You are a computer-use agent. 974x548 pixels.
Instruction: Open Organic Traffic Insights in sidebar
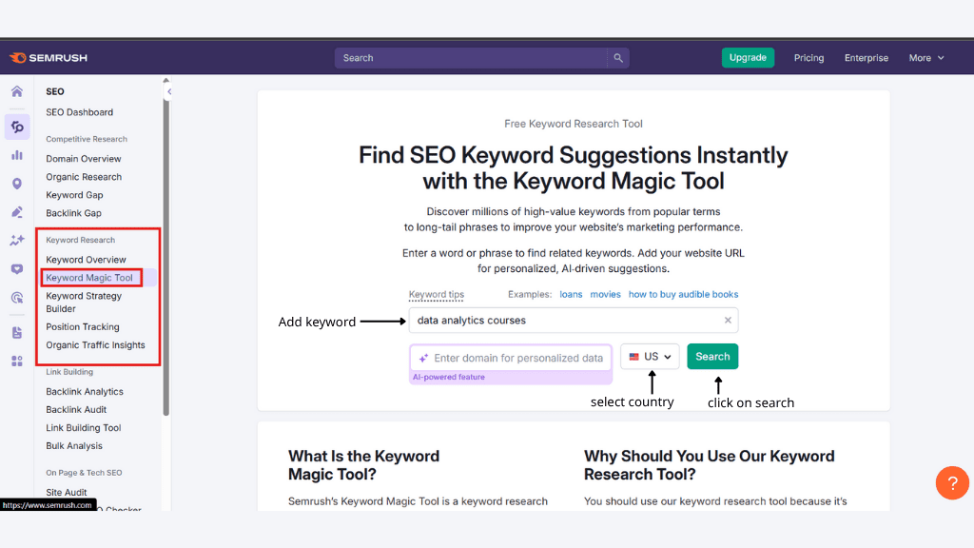point(95,344)
